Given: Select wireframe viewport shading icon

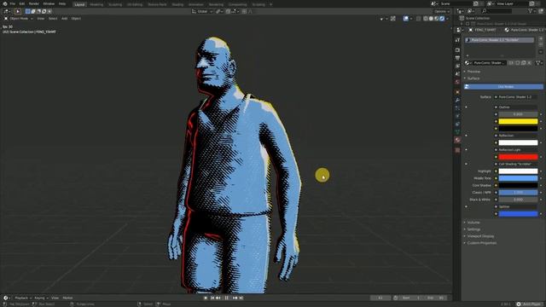Looking at the screenshot, I should (x=426, y=19).
